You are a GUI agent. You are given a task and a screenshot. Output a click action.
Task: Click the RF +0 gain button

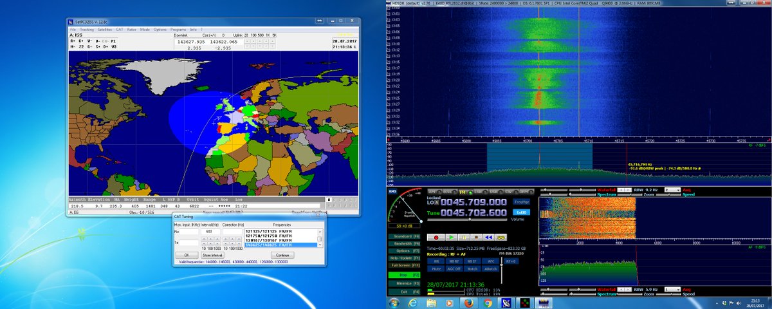coord(511,261)
